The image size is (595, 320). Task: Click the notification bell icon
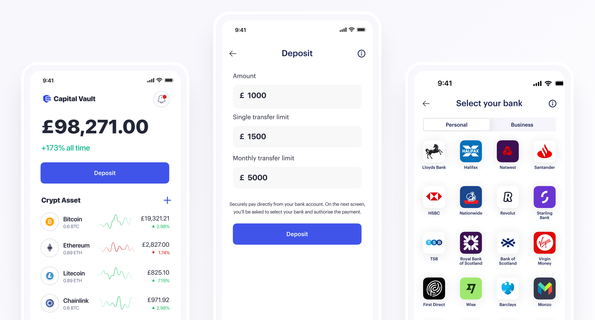point(161,100)
